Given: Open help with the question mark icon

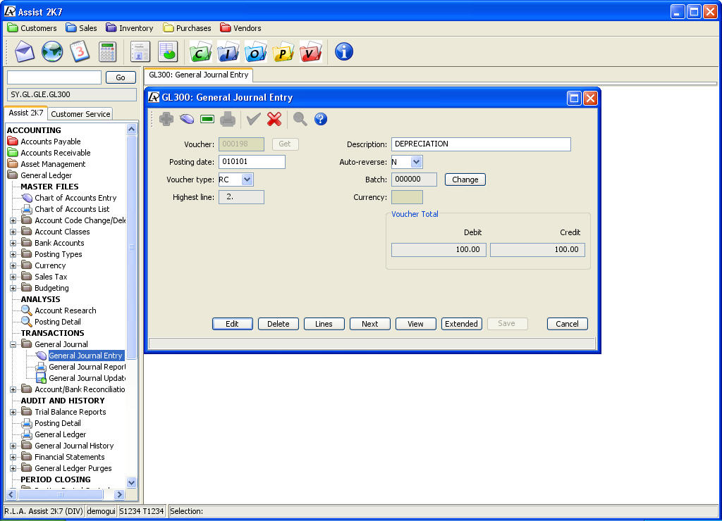Looking at the screenshot, I should [x=321, y=119].
